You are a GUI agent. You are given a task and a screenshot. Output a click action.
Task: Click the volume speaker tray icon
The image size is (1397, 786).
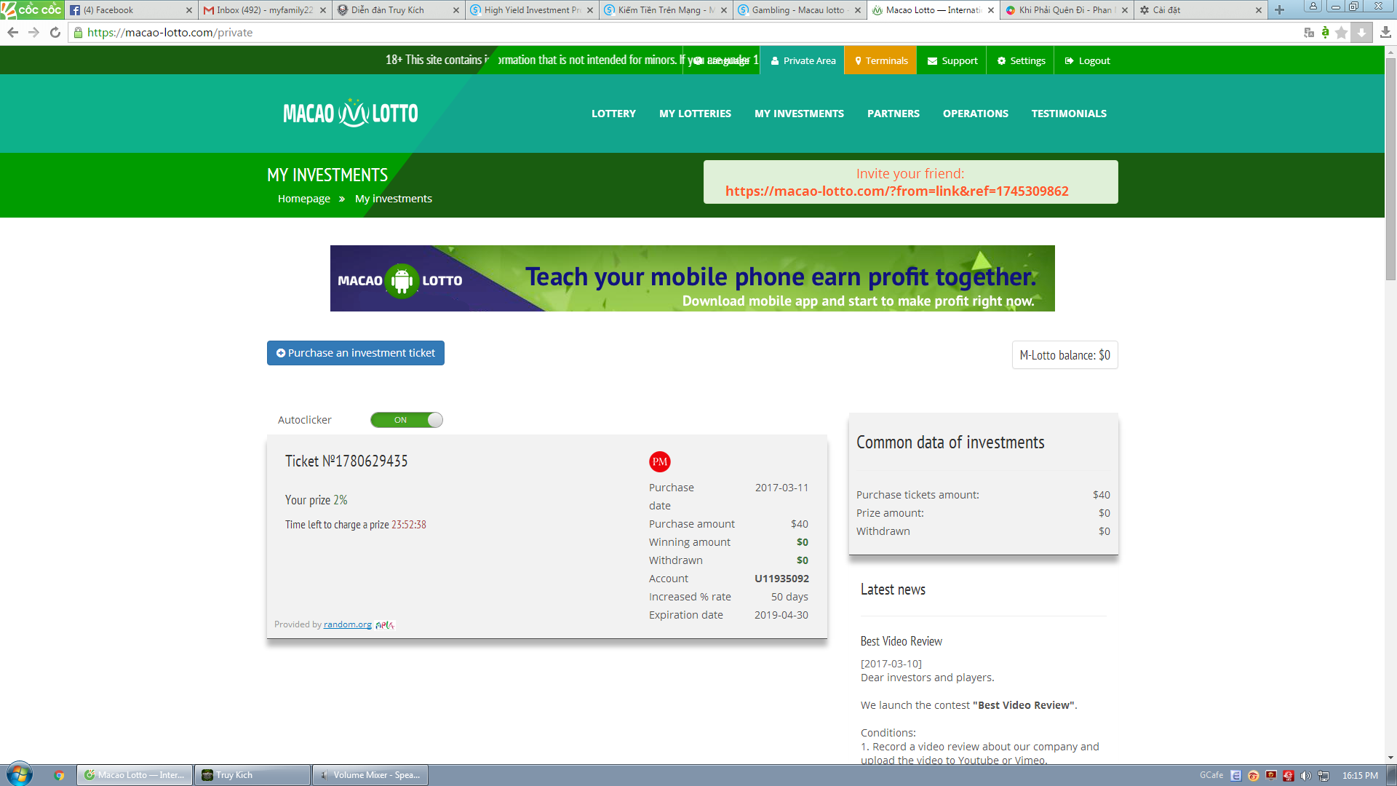click(x=1306, y=775)
